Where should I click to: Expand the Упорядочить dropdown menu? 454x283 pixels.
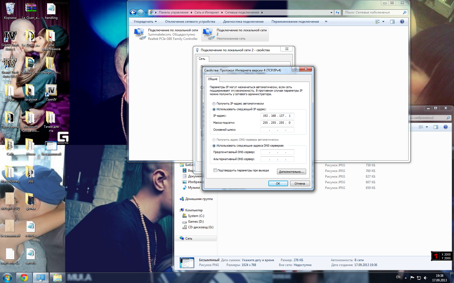click(145, 22)
